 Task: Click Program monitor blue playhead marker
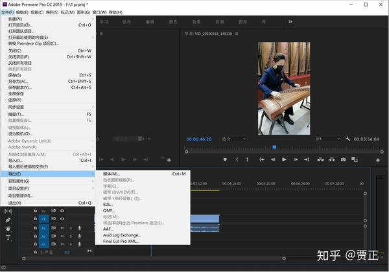pos(274,147)
